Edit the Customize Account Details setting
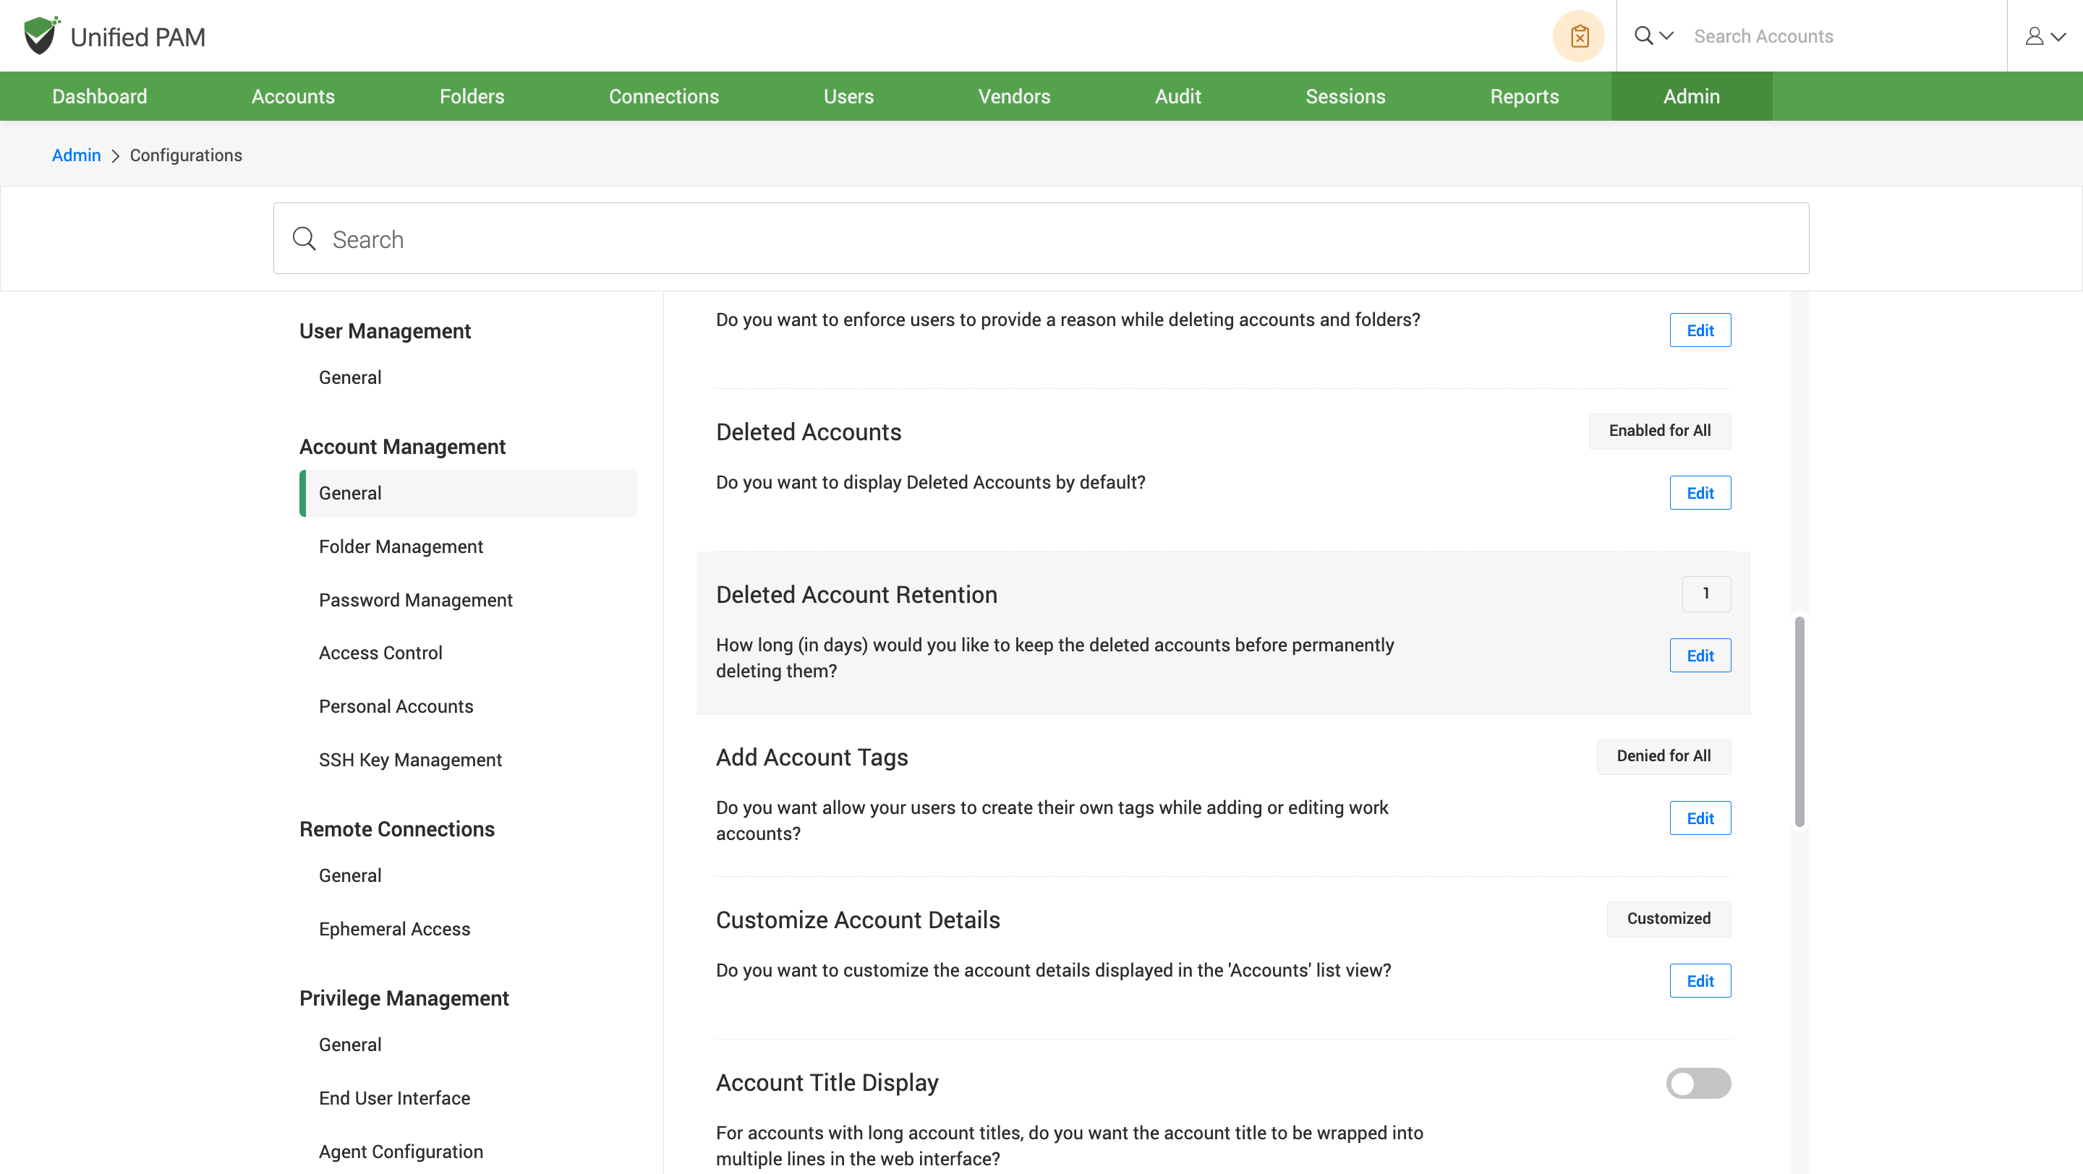This screenshot has height=1174, width=2083. (x=1699, y=980)
